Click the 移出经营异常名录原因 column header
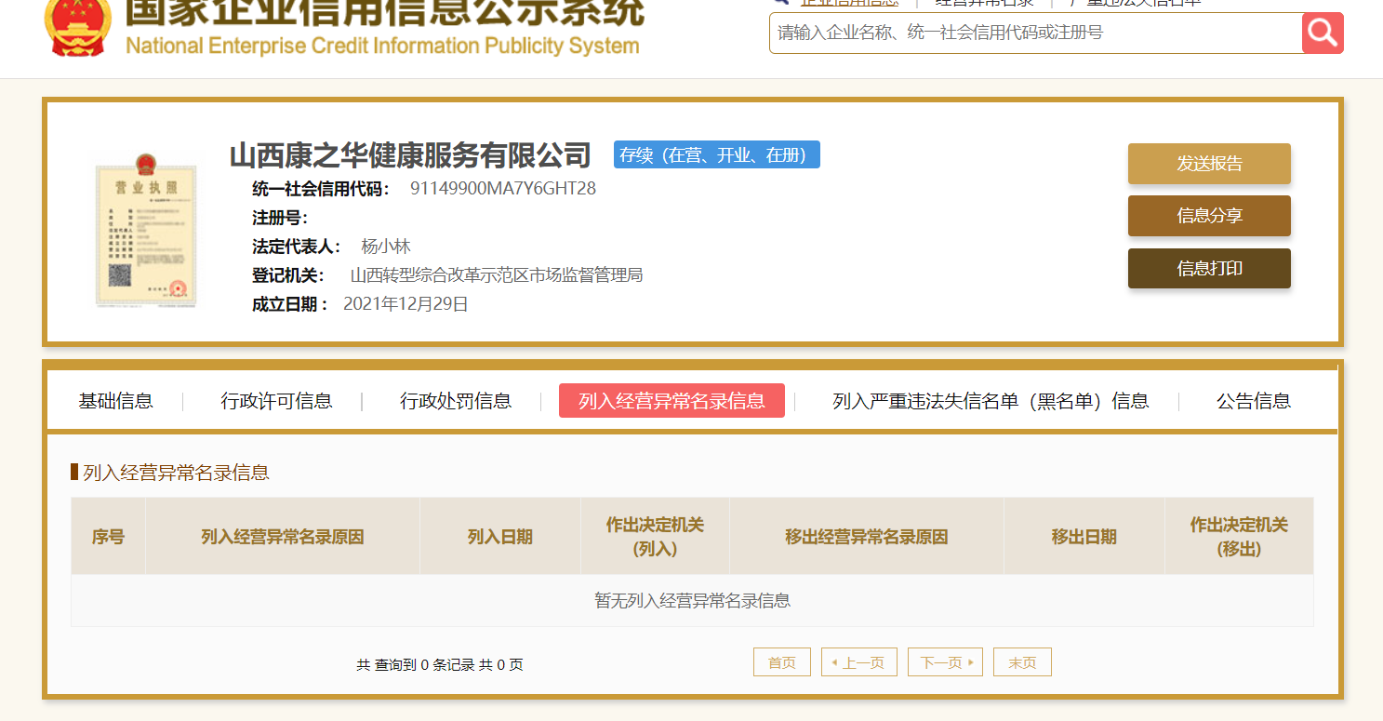 tap(867, 537)
